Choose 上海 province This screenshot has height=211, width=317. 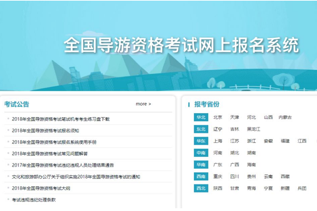tap(218, 141)
